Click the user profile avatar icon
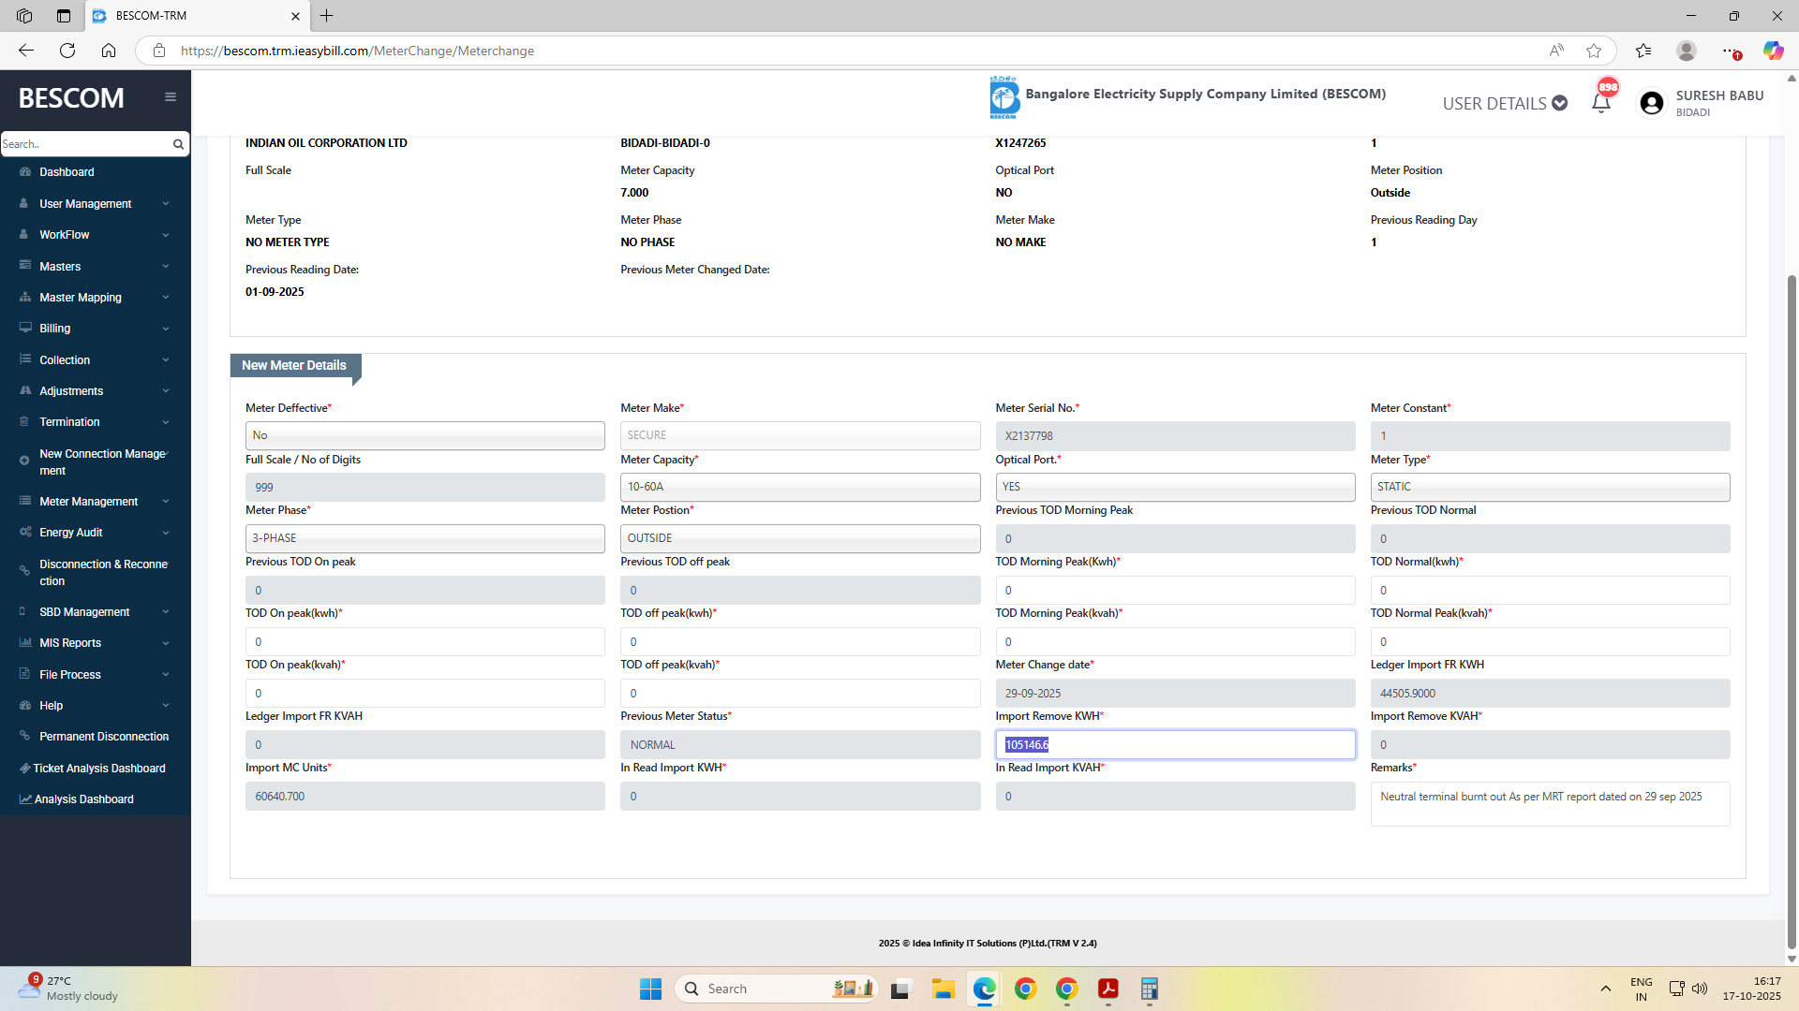Image resolution: width=1799 pixels, height=1011 pixels. pos(1651,103)
